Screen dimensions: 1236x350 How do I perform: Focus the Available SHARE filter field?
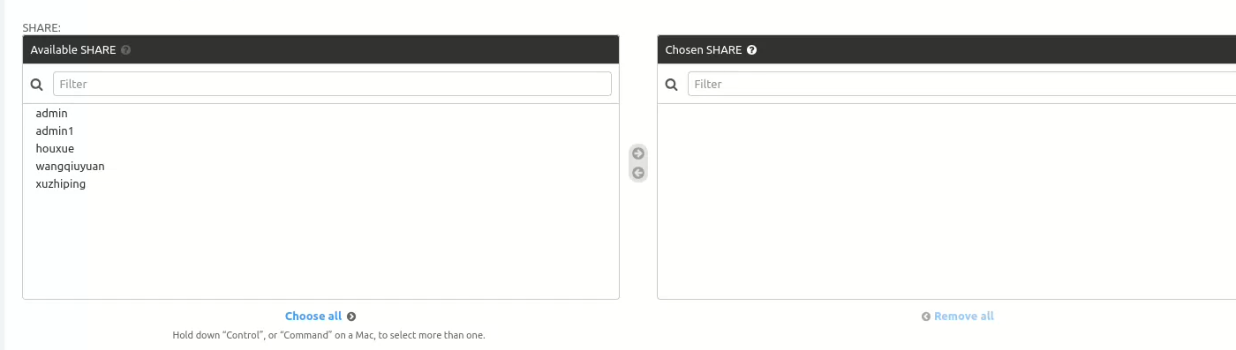click(x=332, y=84)
